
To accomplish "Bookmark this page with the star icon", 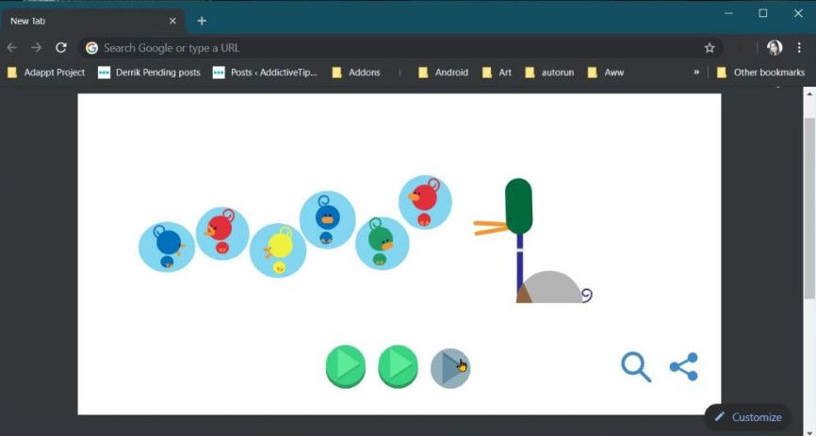I will pyautogui.click(x=710, y=47).
